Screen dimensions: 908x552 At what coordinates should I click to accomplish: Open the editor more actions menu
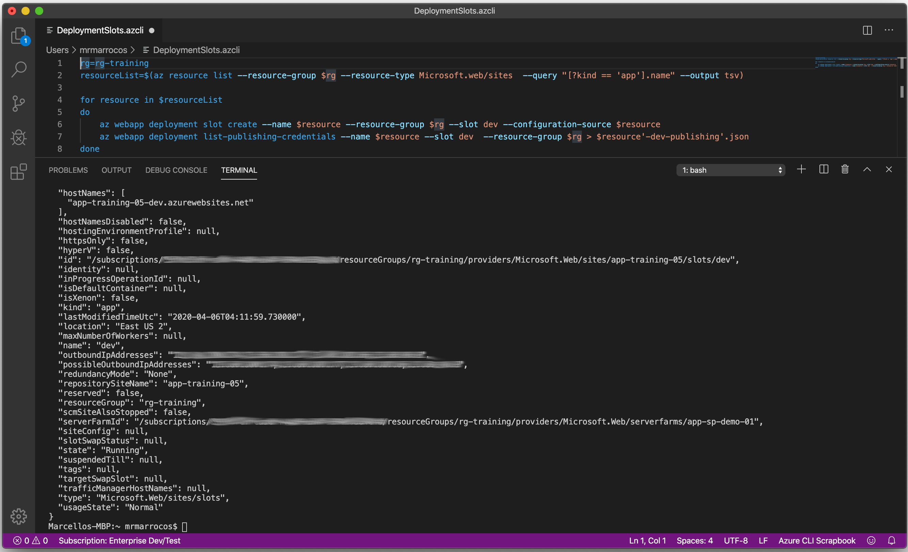coord(890,30)
